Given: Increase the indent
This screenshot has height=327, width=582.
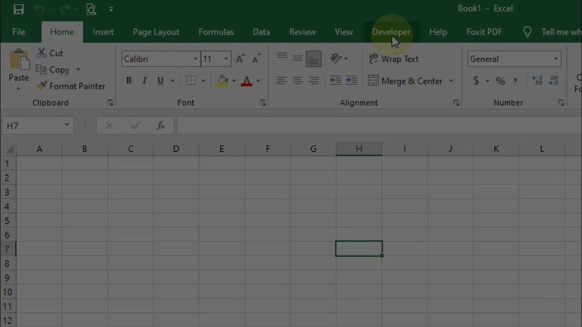Looking at the screenshot, I should (351, 81).
